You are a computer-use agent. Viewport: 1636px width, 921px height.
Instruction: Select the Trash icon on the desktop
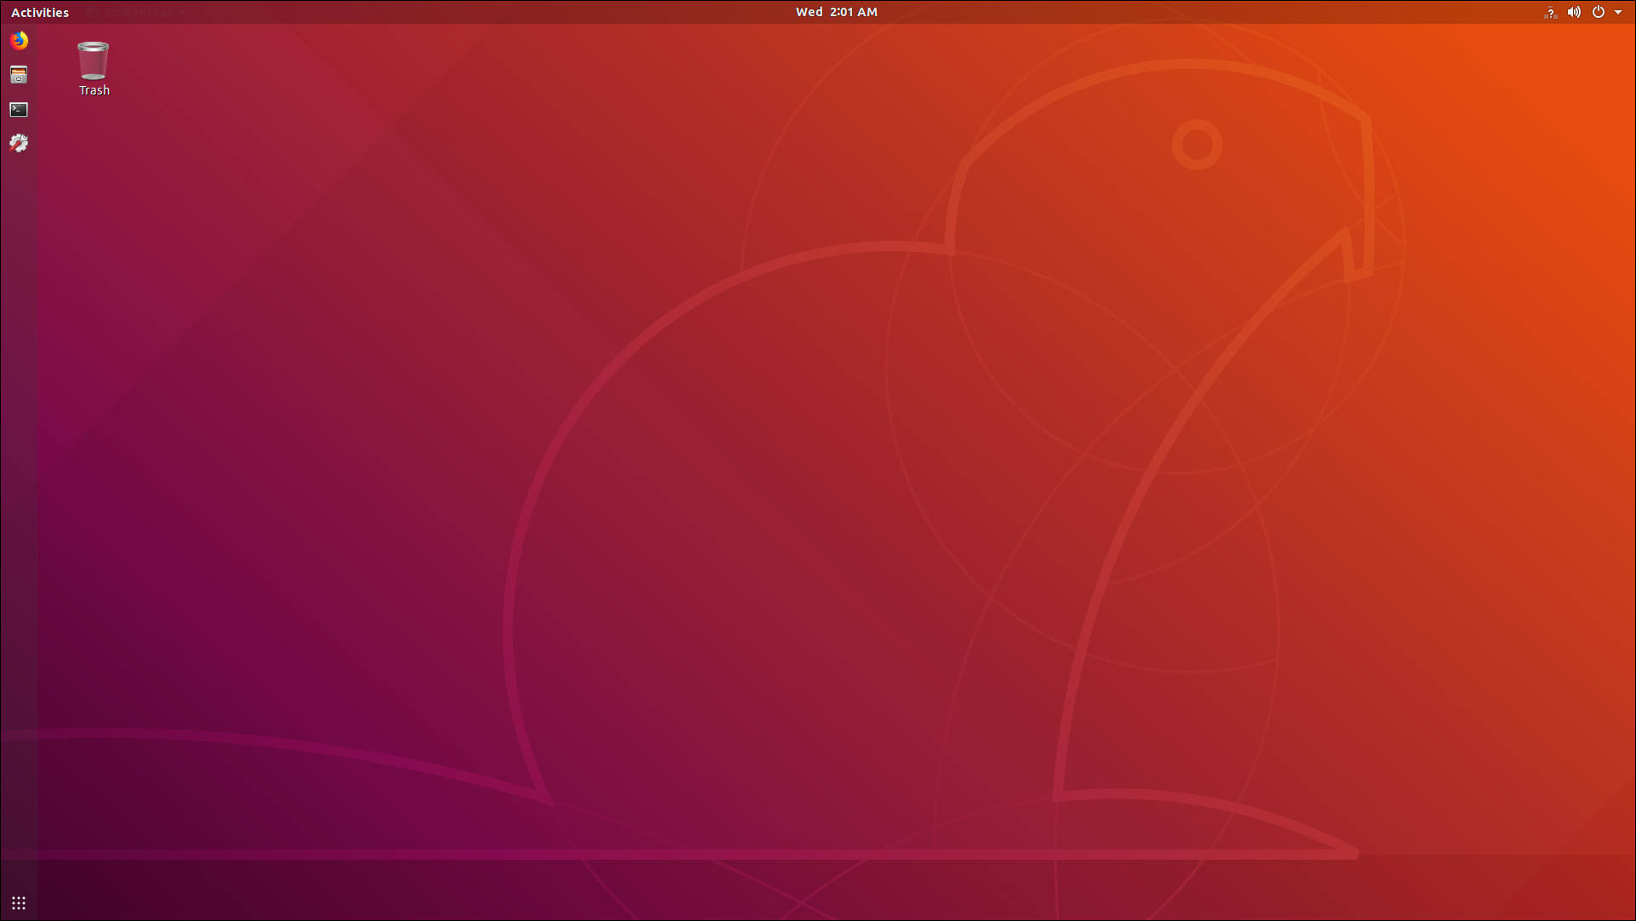(93, 60)
